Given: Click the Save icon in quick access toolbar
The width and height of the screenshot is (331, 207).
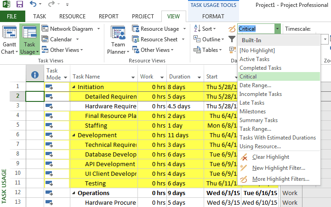Looking at the screenshot, I should click(20, 5).
